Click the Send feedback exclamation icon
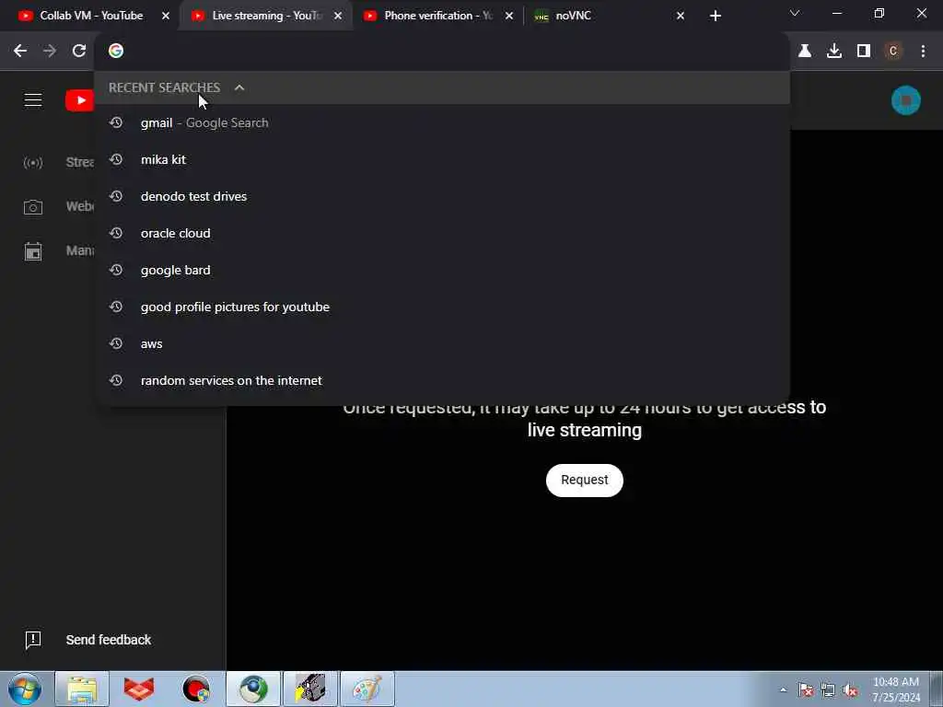Image resolution: width=943 pixels, height=707 pixels. click(33, 641)
